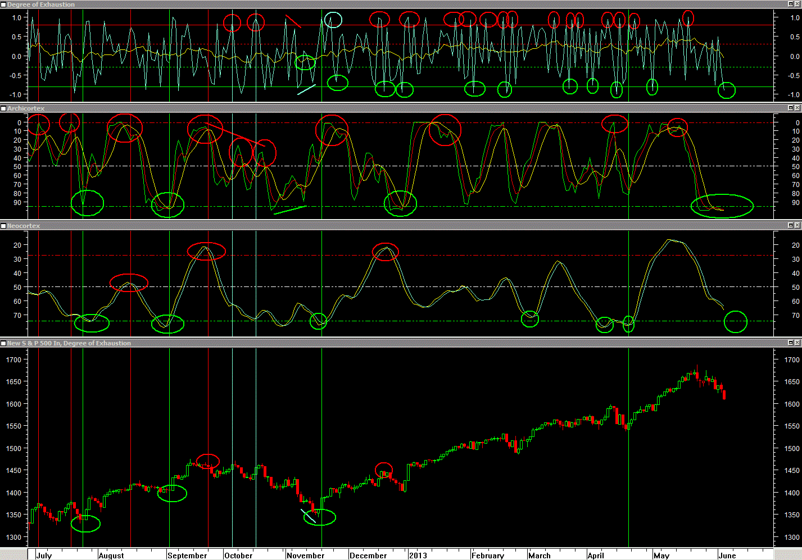Click the July label on the date axis
802x560 pixels.
pyautogui.click(x=44, y=556)
